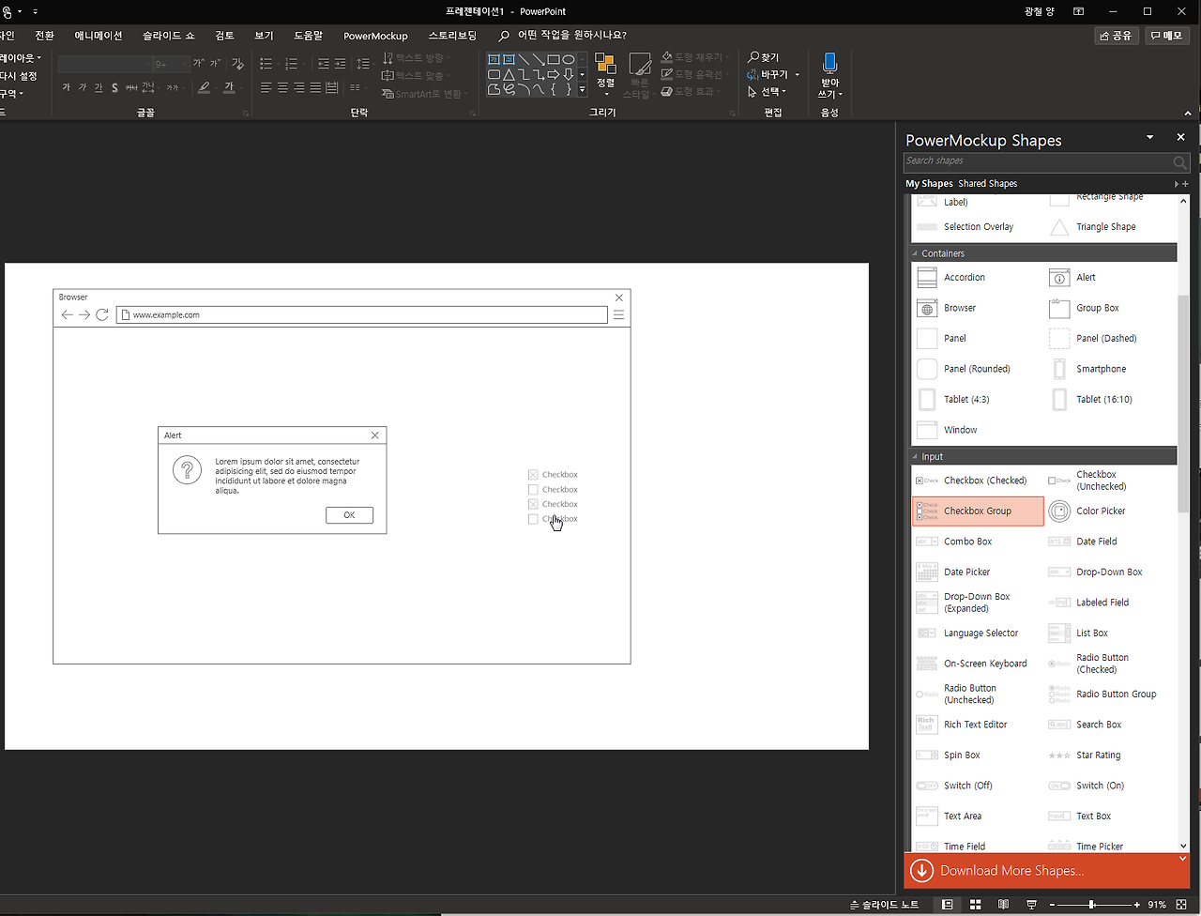Screen dimensions: 1201x916
Task: Click the Find (찾기) magnifier icon
Action: (x=753, y=57)
